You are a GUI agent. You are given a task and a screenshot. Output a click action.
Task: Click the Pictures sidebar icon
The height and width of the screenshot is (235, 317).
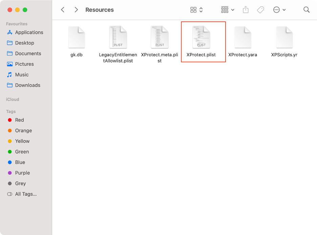point(10,64)
